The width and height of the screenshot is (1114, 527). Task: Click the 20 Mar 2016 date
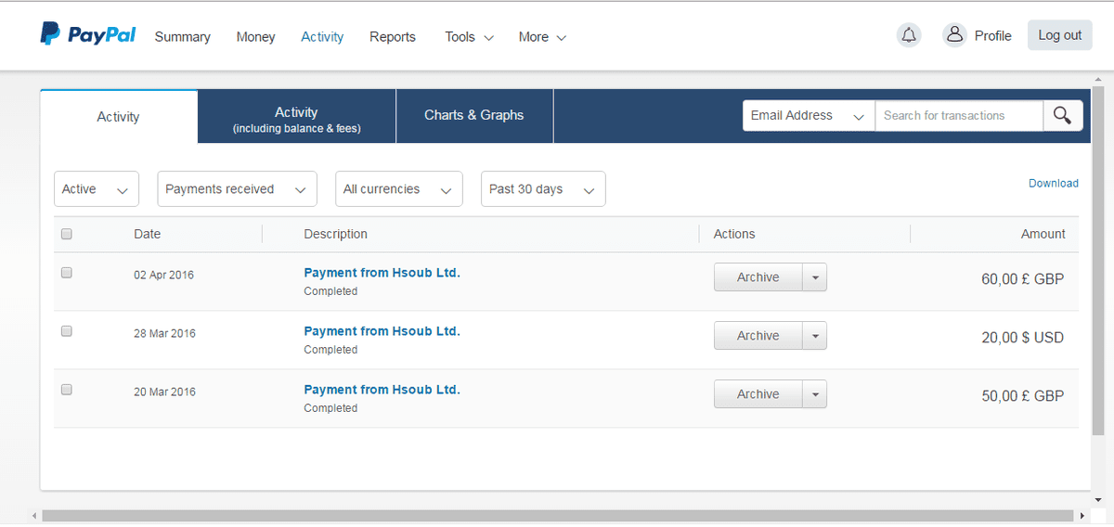[164, 392]
